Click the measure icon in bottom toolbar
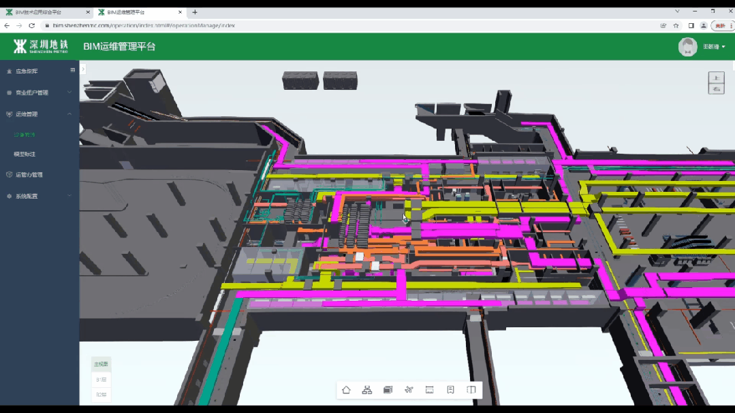The width and height of the screenshot is (735, 413). pyautogui.click(x=429, y=390)
